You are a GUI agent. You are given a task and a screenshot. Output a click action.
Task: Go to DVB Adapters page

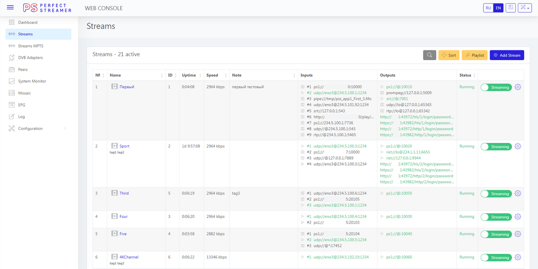[x=30, y=58]
